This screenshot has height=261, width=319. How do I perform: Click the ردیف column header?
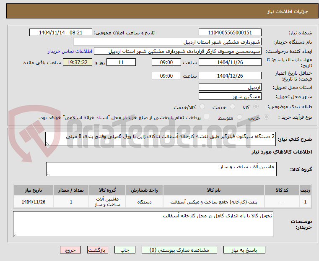tap(305, 190)
